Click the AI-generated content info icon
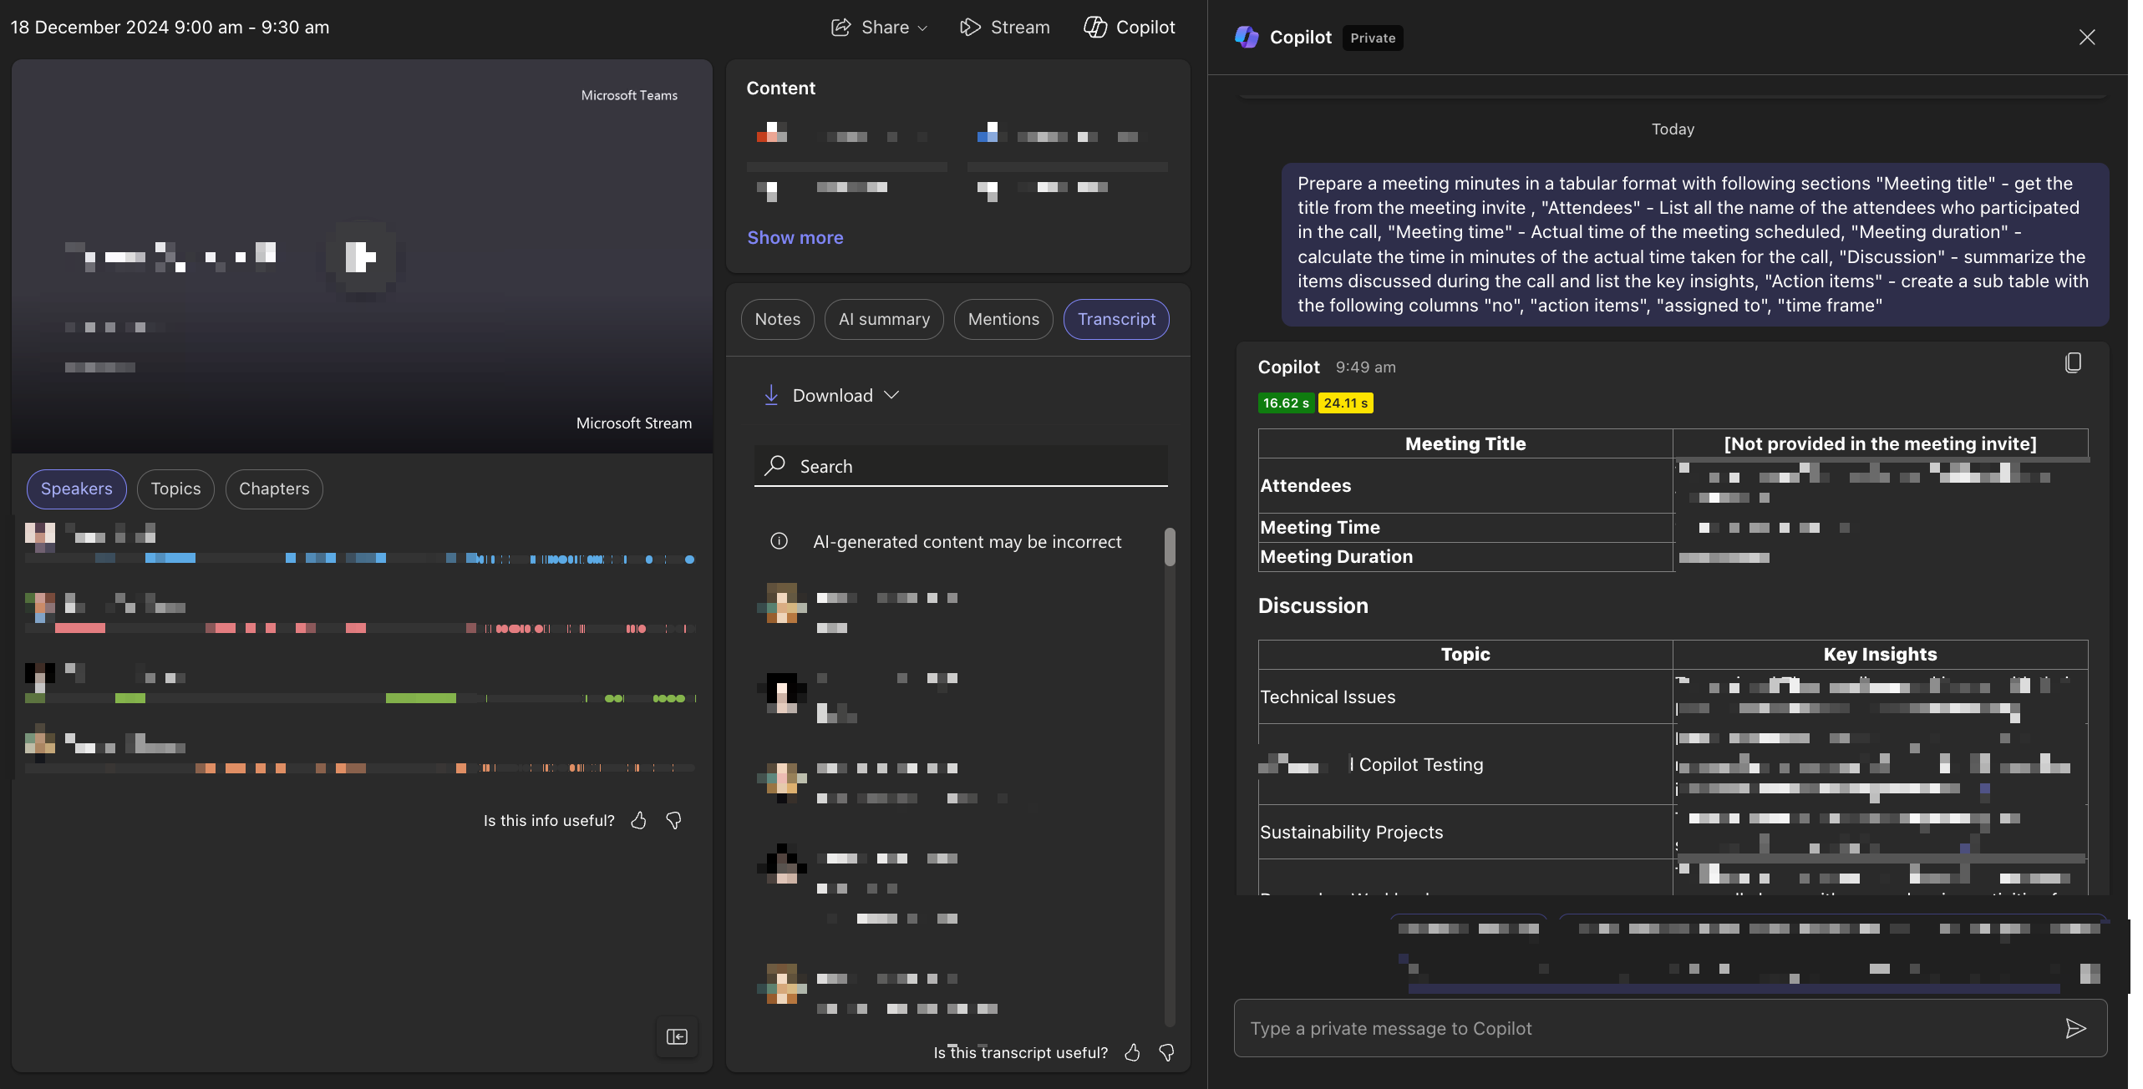This screenshot has width=2143, height=1089. coord(779,542)
